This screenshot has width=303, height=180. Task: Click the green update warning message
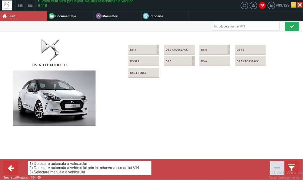click(x=86, y=3)
